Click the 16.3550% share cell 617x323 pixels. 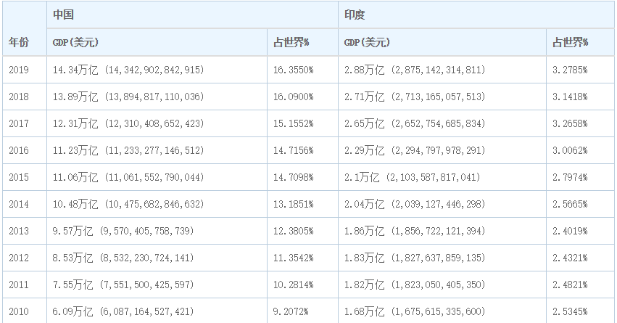(302, 70)
